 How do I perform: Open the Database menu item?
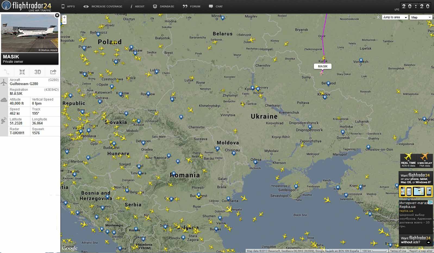pos(163,6)
